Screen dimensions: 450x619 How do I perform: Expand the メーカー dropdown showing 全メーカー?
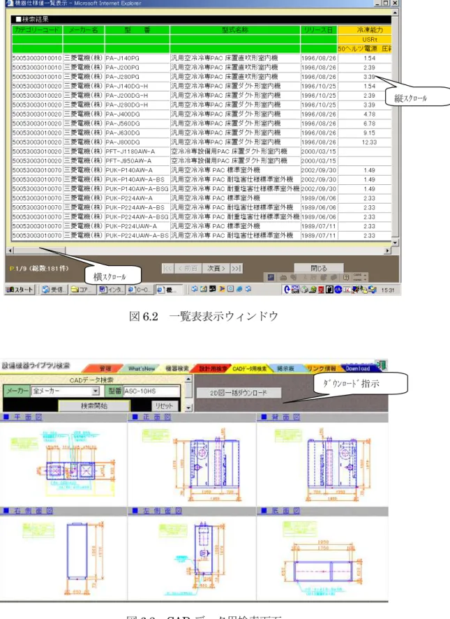point(96,391)
